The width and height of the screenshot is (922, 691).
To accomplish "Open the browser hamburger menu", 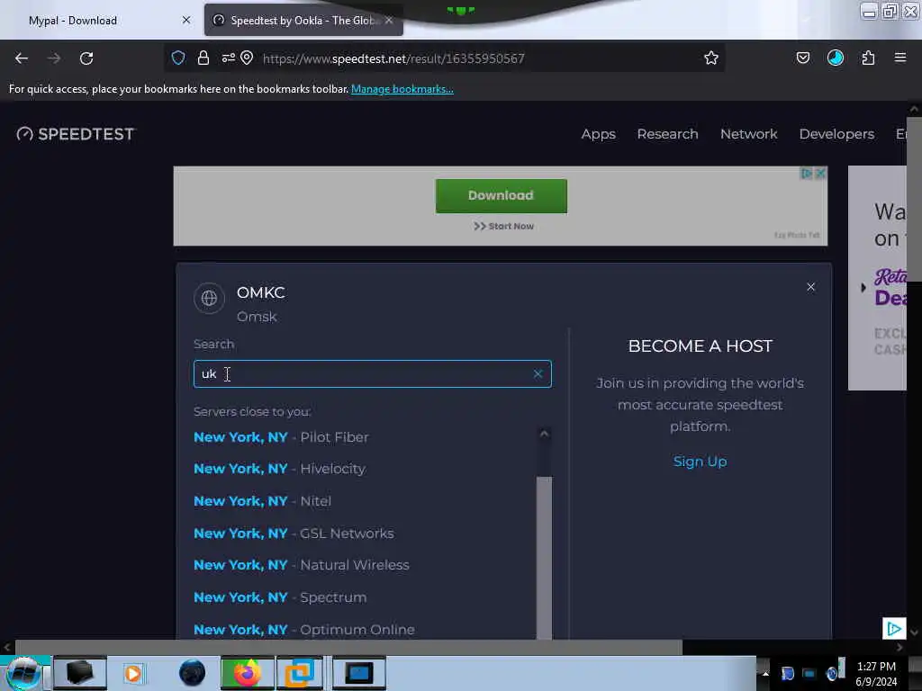I will [899, 58].
